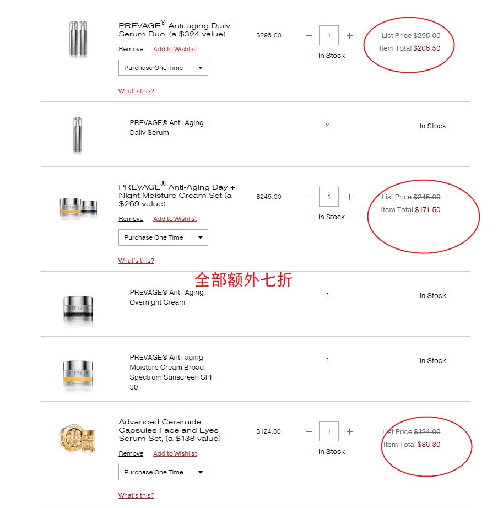This screenshot has width=498, height=508.
Task: Remove the Day + Night Moisture Cream Set
Action: (131, 219)
